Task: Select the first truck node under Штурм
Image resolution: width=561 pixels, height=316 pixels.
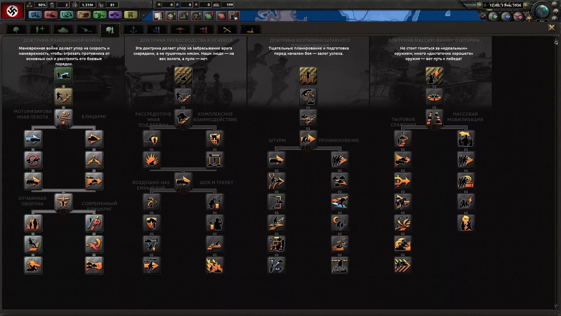Action: [x=276, y=160]
